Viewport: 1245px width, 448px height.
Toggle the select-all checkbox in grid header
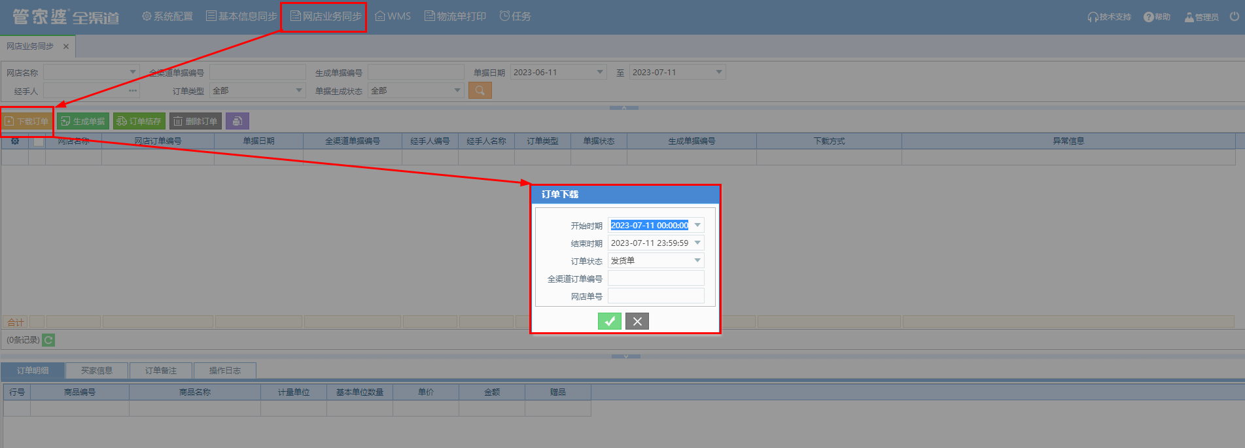(39, 141)
